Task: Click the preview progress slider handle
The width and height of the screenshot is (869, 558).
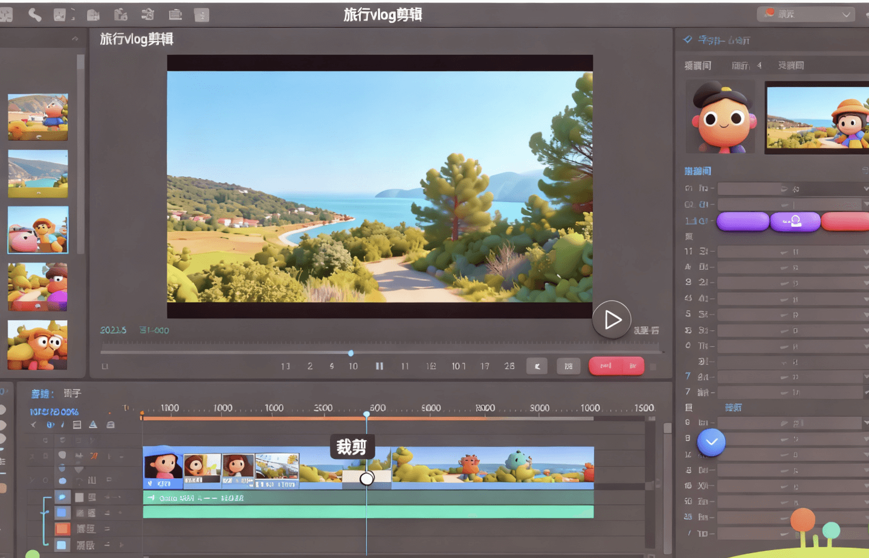Action: tap(351, 353)
